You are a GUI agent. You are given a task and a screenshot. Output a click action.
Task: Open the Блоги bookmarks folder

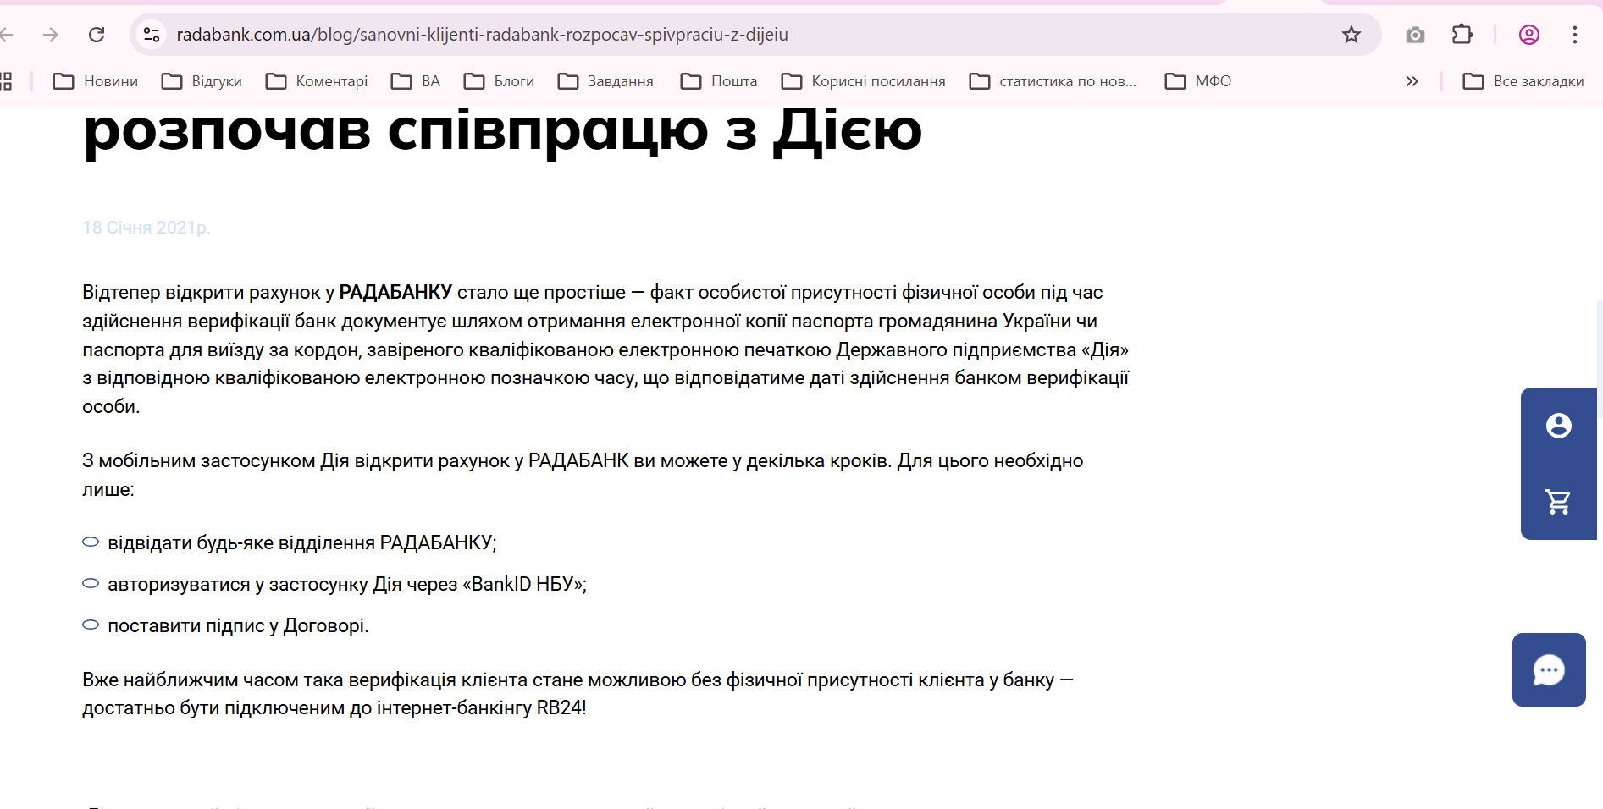coord(499,81)
